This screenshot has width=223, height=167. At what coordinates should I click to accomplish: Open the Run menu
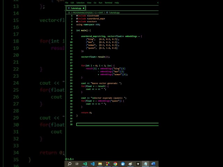pyautogui.click(x=100, y=3)
